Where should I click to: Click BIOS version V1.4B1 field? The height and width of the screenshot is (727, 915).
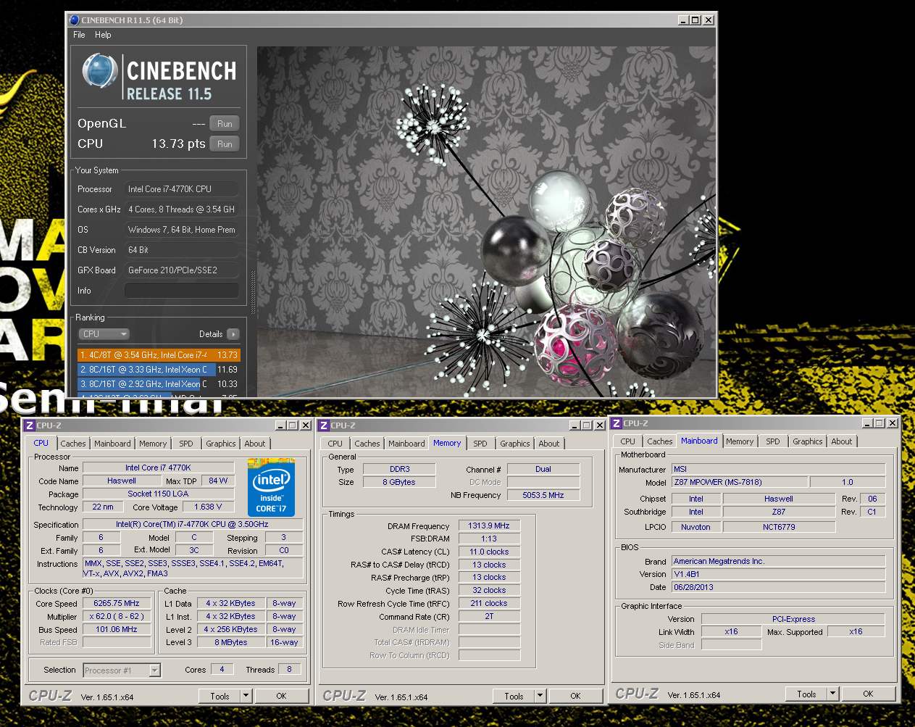point(778,575)
